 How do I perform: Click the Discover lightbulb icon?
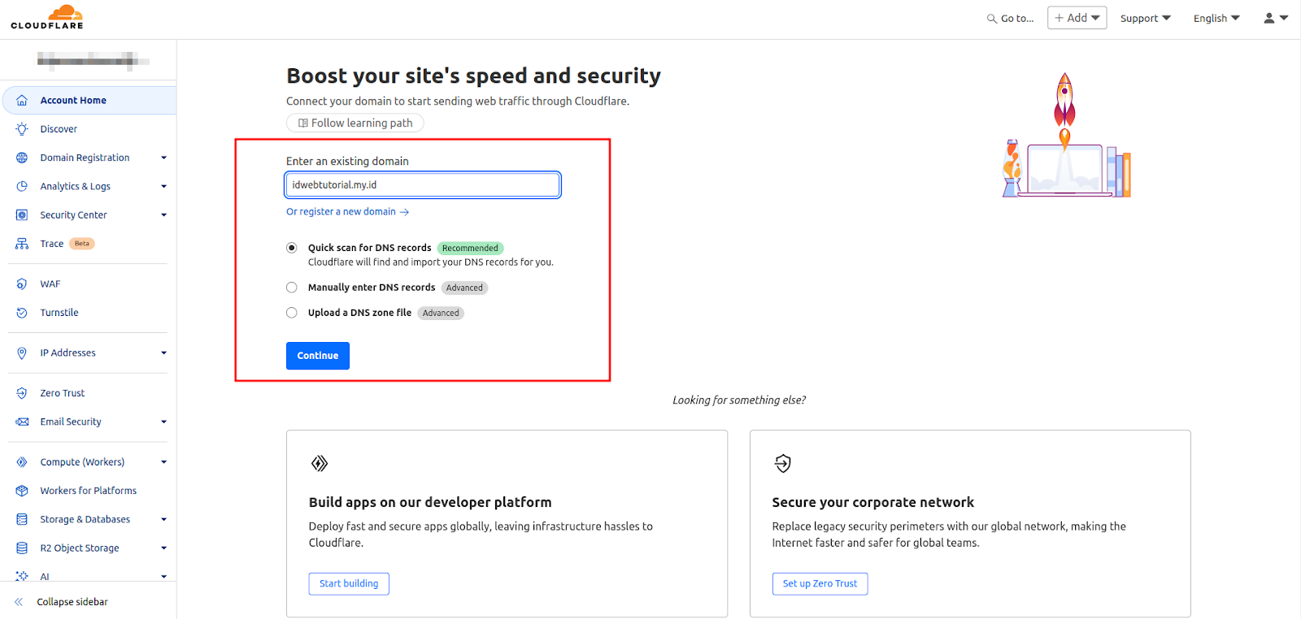[x=22, y=129]
